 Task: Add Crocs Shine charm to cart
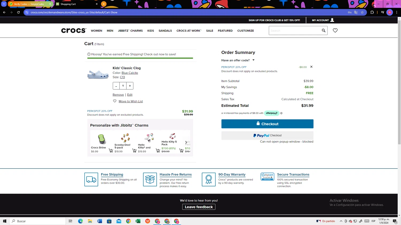click(x=111, y=151)
